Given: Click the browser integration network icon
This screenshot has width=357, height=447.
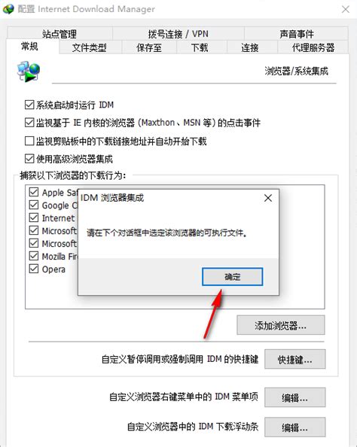Looking at the screenshot, I should click(x=29, y=71).
